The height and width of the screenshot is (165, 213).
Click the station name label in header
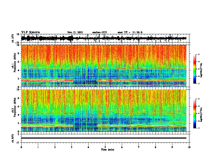(100, 32)
